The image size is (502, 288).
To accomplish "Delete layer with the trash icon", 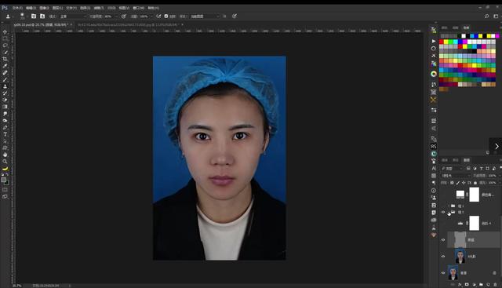I will click(495, 285).
